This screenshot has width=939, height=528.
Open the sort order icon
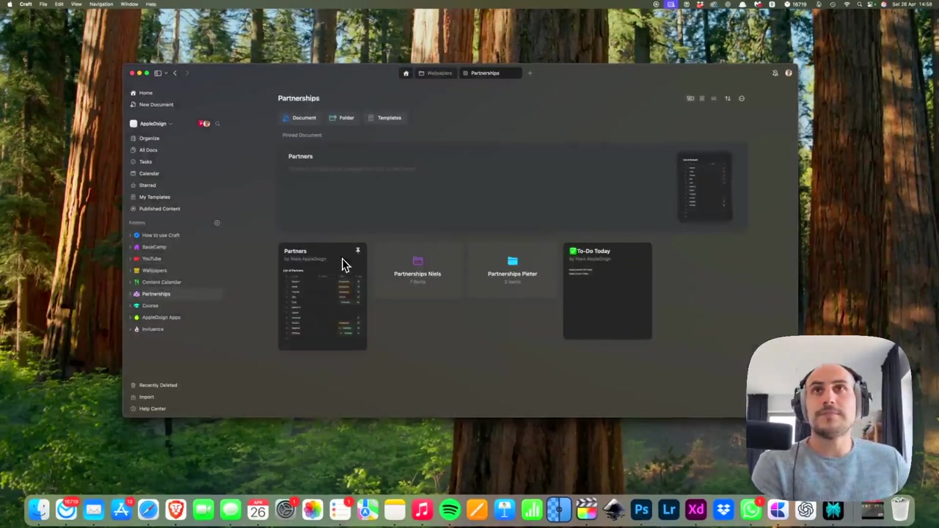click(x=728, y=98)
